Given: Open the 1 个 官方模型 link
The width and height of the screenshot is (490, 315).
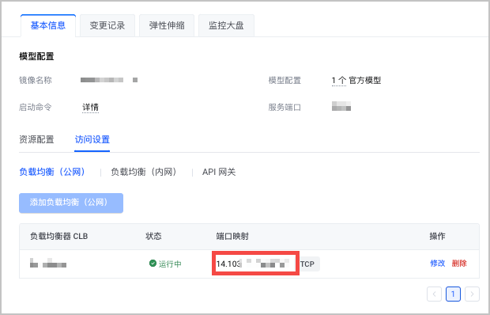Looking at the screenshot, I should [x=356, y=81].
